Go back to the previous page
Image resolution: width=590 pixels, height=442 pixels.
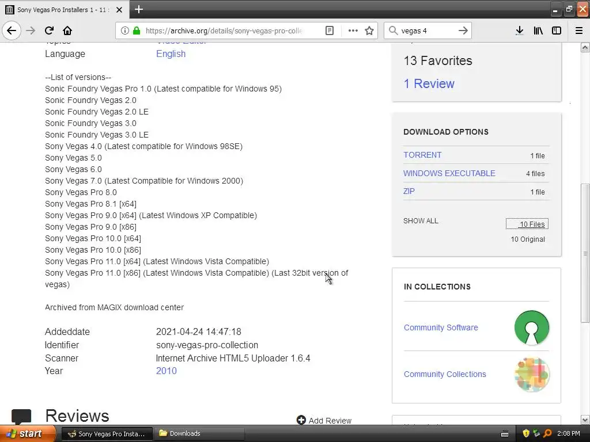click(12, 31)
